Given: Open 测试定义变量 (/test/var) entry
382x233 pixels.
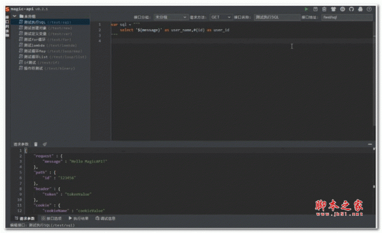Looking at the screenshot, I should pos(50,34).
